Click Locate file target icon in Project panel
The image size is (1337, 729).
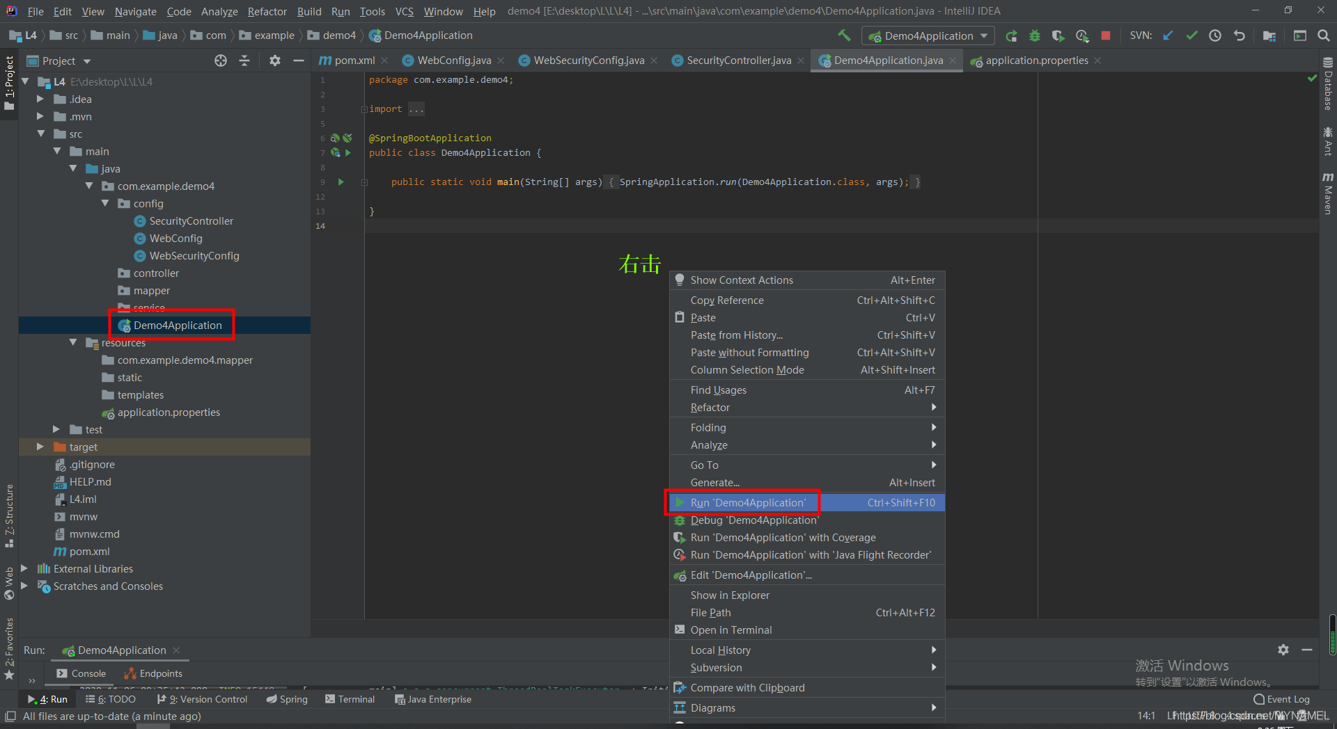pos(221,61)
